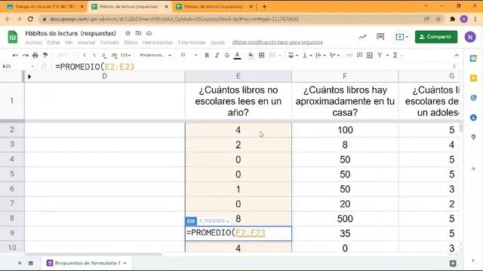Undo the last action
Screen dimensions: 483x271
[15, 55]
